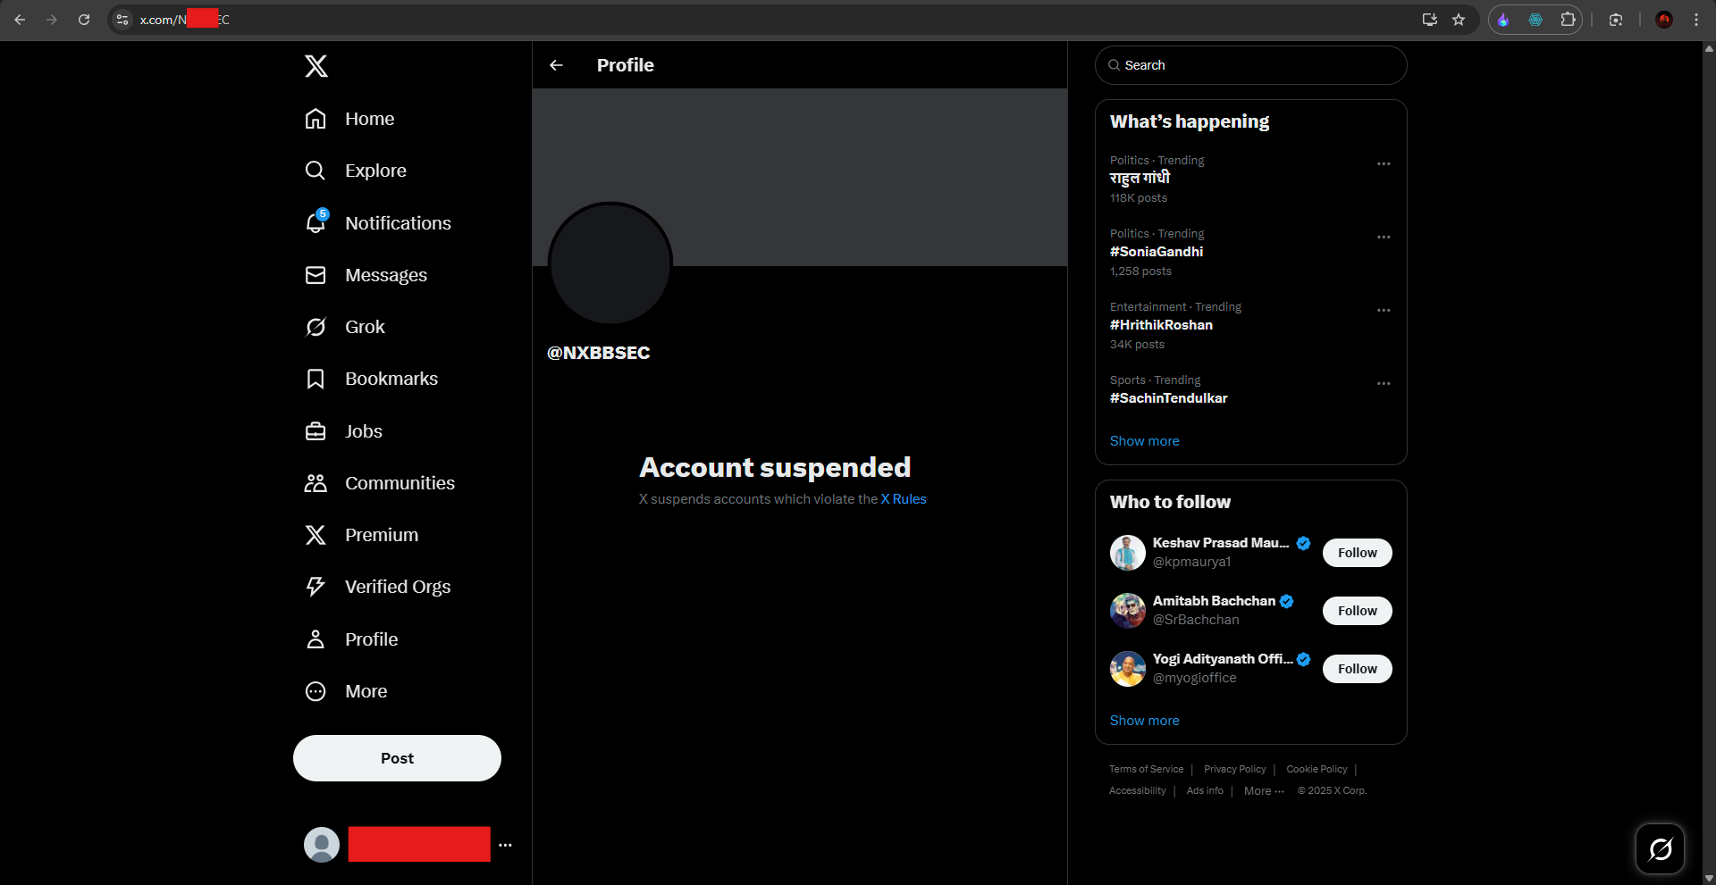Click the search magnifier icon
1716x885 pixels.
pos(1115,65)
